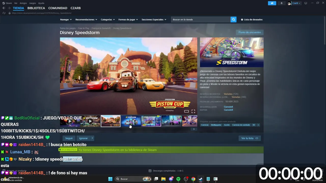Click the padlock icon beside the URL

click(9, 13)
